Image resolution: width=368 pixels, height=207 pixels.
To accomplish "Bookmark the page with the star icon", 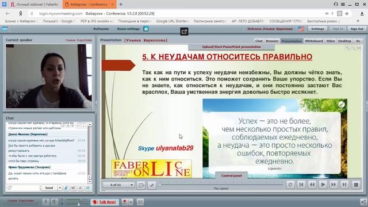I will [347, 14].
